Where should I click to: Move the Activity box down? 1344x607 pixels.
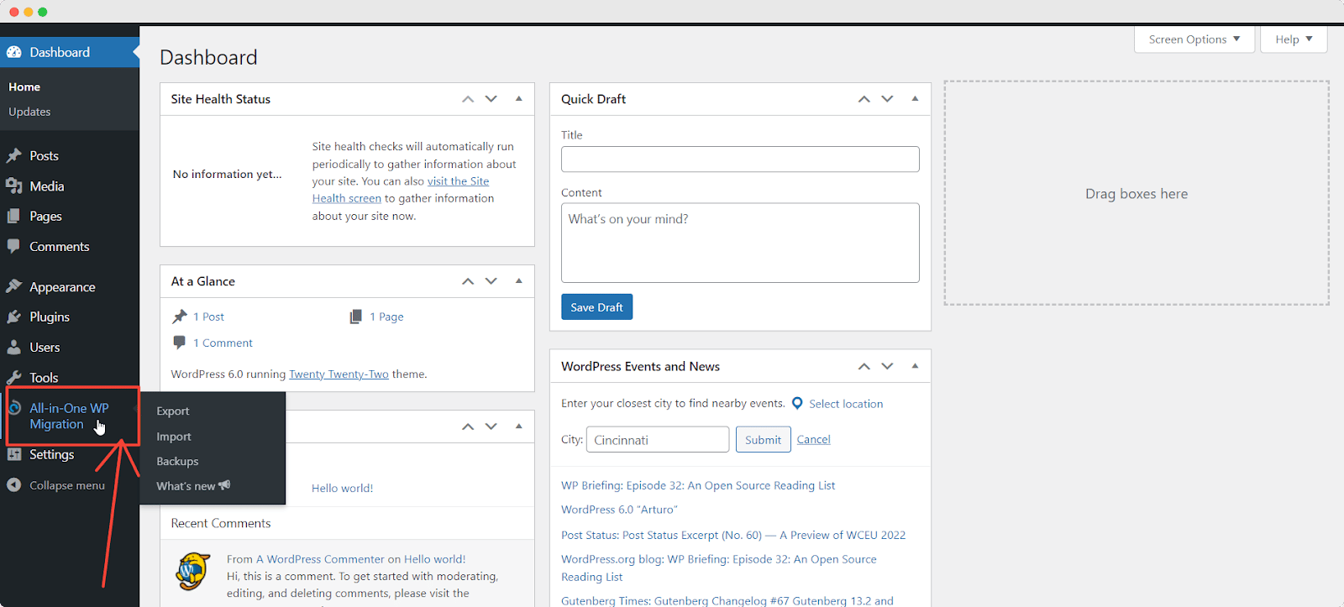coord(491,426)
